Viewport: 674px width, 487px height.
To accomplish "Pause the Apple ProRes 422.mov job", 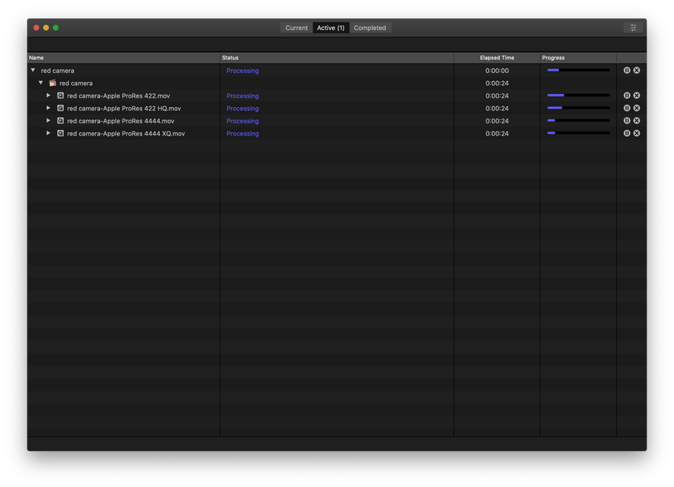I will [x=627, y=96].
